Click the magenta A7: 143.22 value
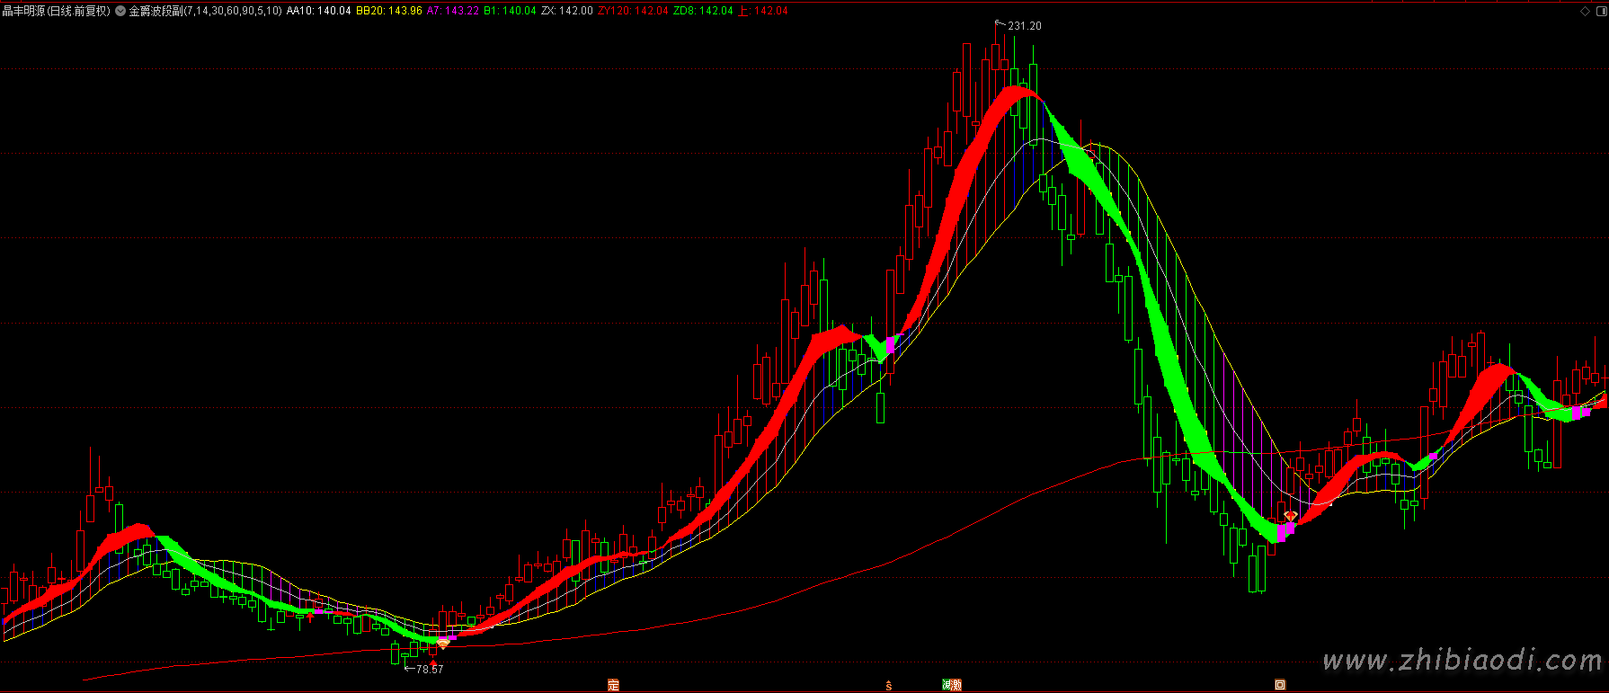 [x=452, y=11]
